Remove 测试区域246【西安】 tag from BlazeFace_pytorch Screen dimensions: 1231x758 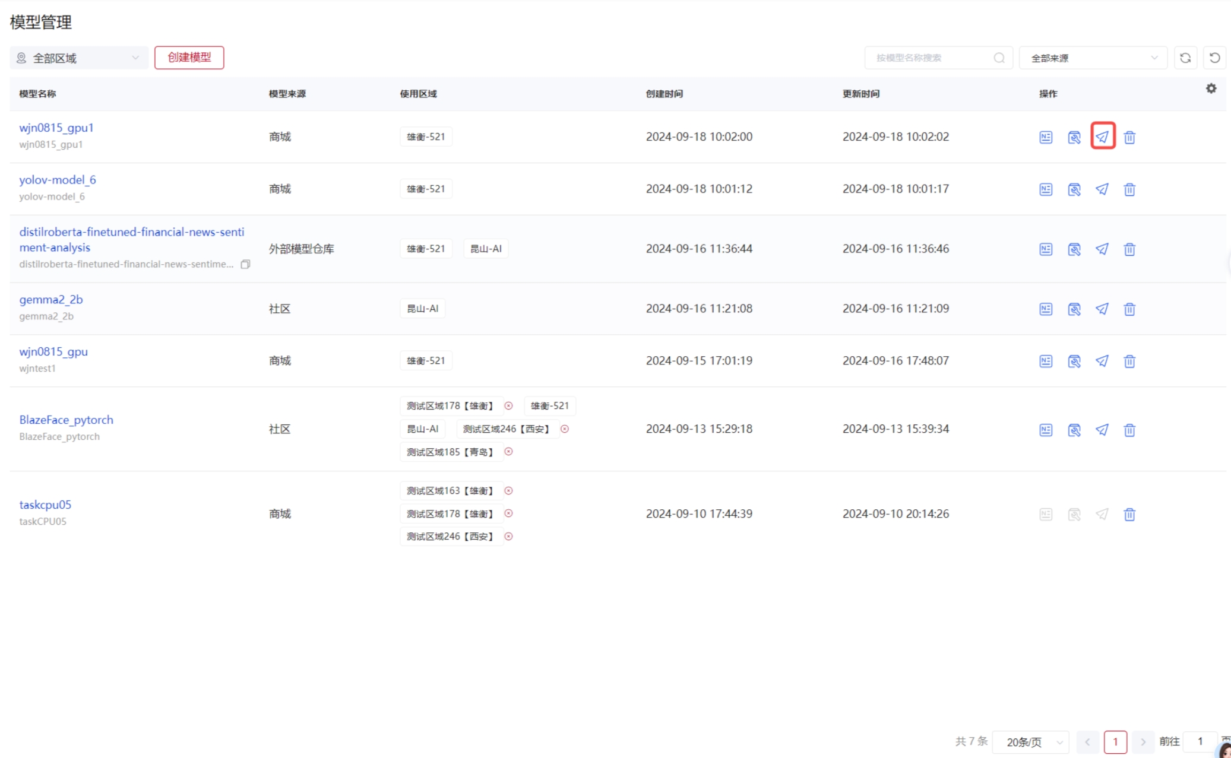pyautogui.click(x=565, y=429)
